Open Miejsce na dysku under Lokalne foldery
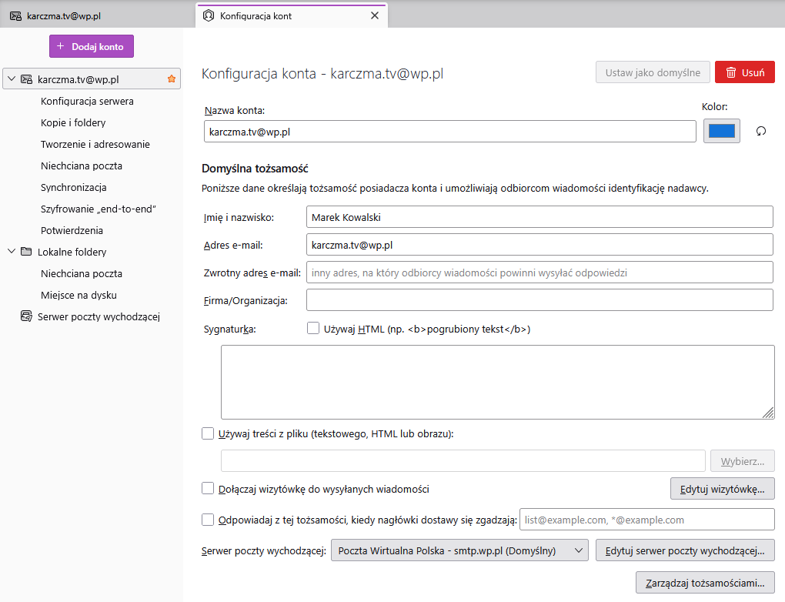The height and width of the screenshot is (602, 785). click(x=78, y=295)
